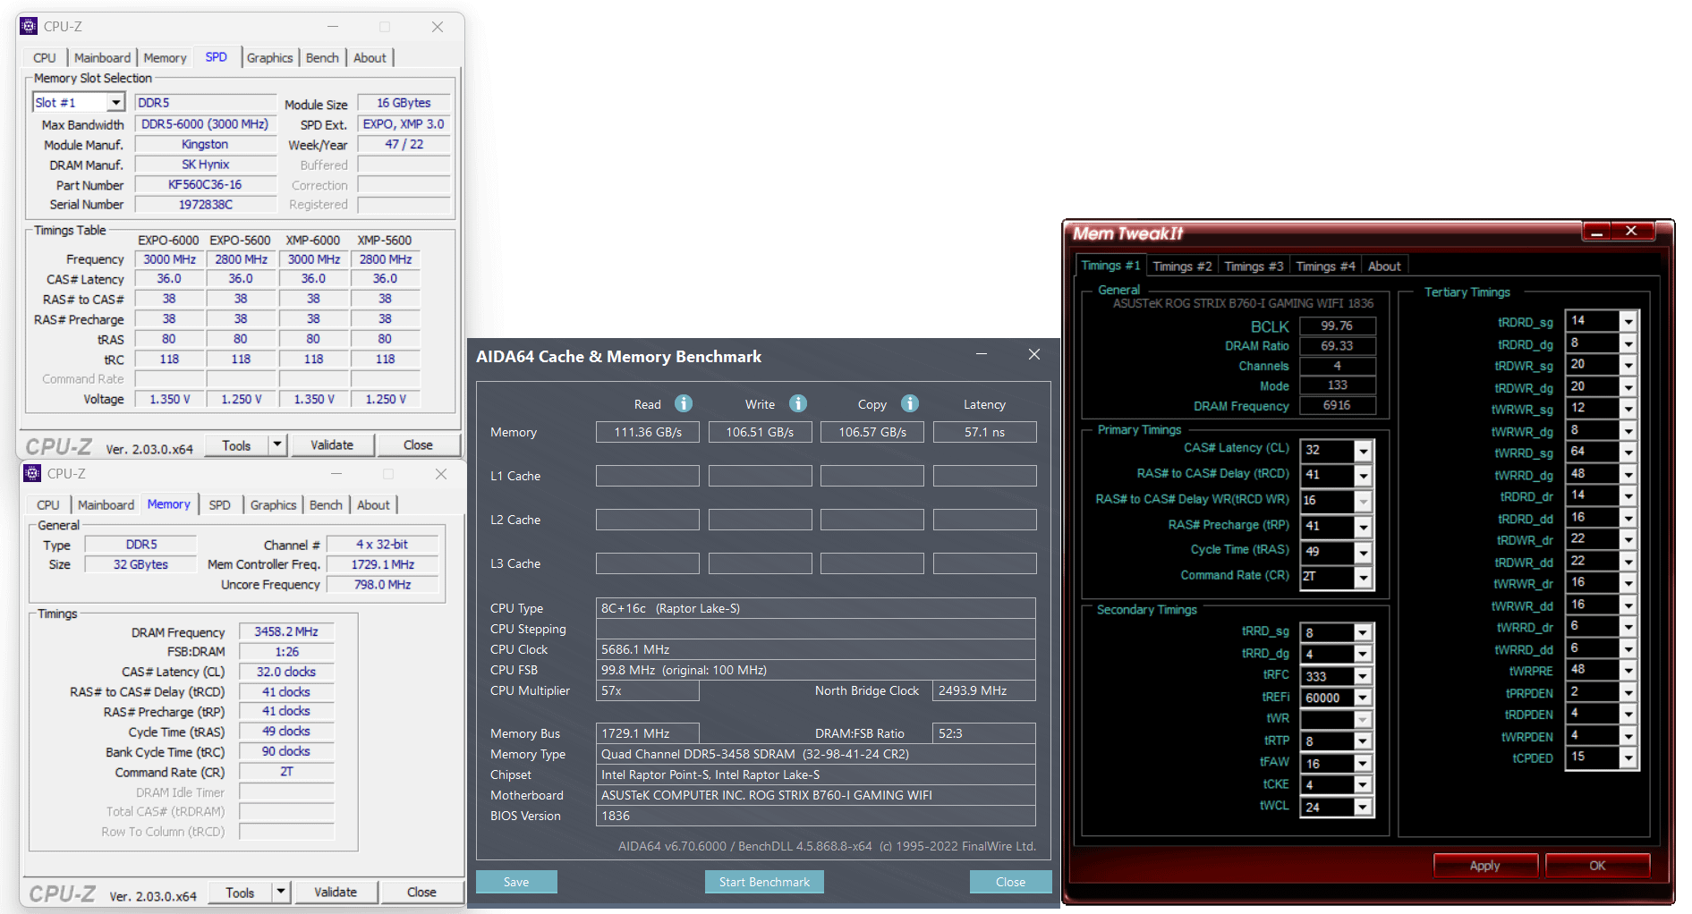Click the BCLK value field 99.76
Viewport: 1692px width, 914px height.
(1337, 326)
